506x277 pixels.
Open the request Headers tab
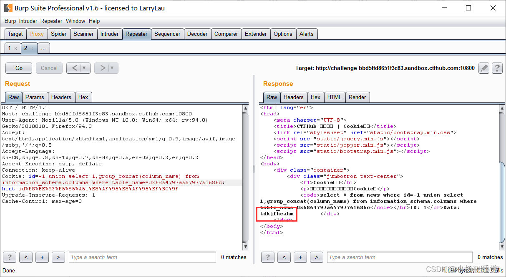click(x=61, y=97)
